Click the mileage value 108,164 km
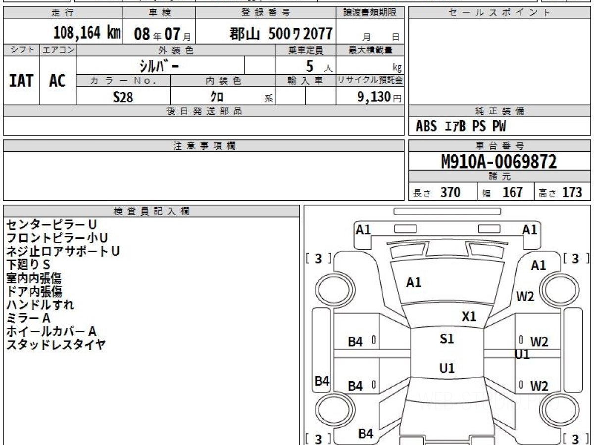Viewport: 594px width, 445px height. coord(87,33)
